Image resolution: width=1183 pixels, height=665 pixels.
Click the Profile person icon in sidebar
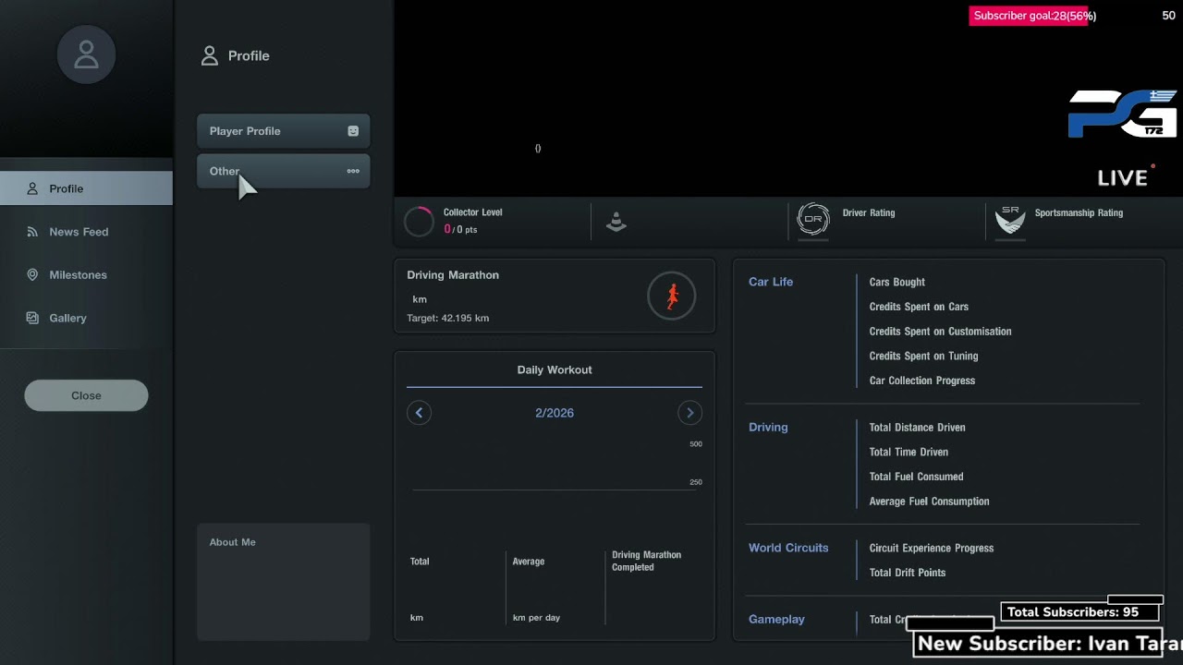pos(32,188)
